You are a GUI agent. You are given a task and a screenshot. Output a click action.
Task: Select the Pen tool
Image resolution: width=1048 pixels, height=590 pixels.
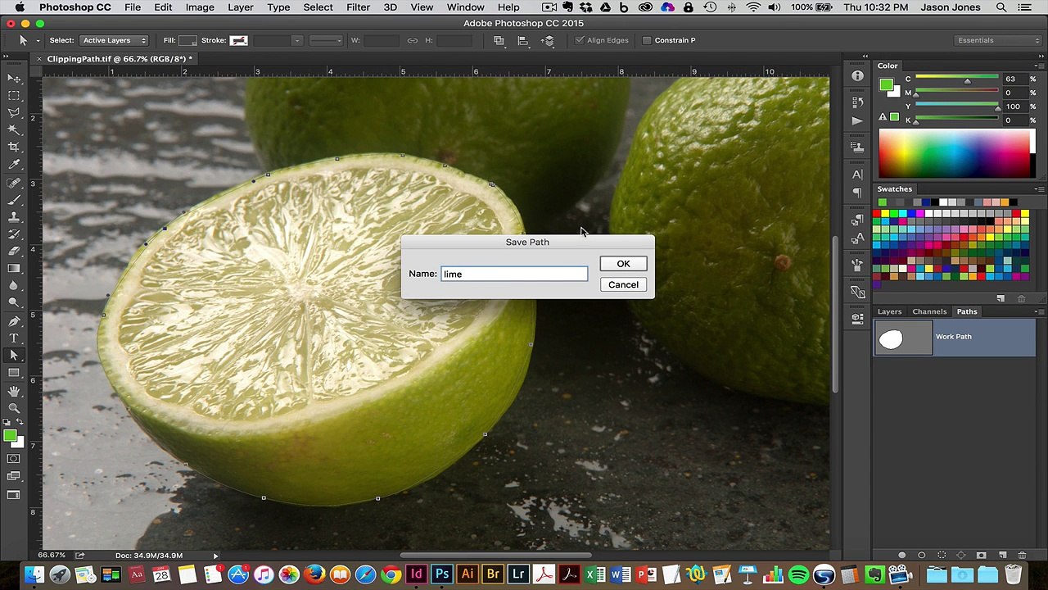click(x=14, y=321)
